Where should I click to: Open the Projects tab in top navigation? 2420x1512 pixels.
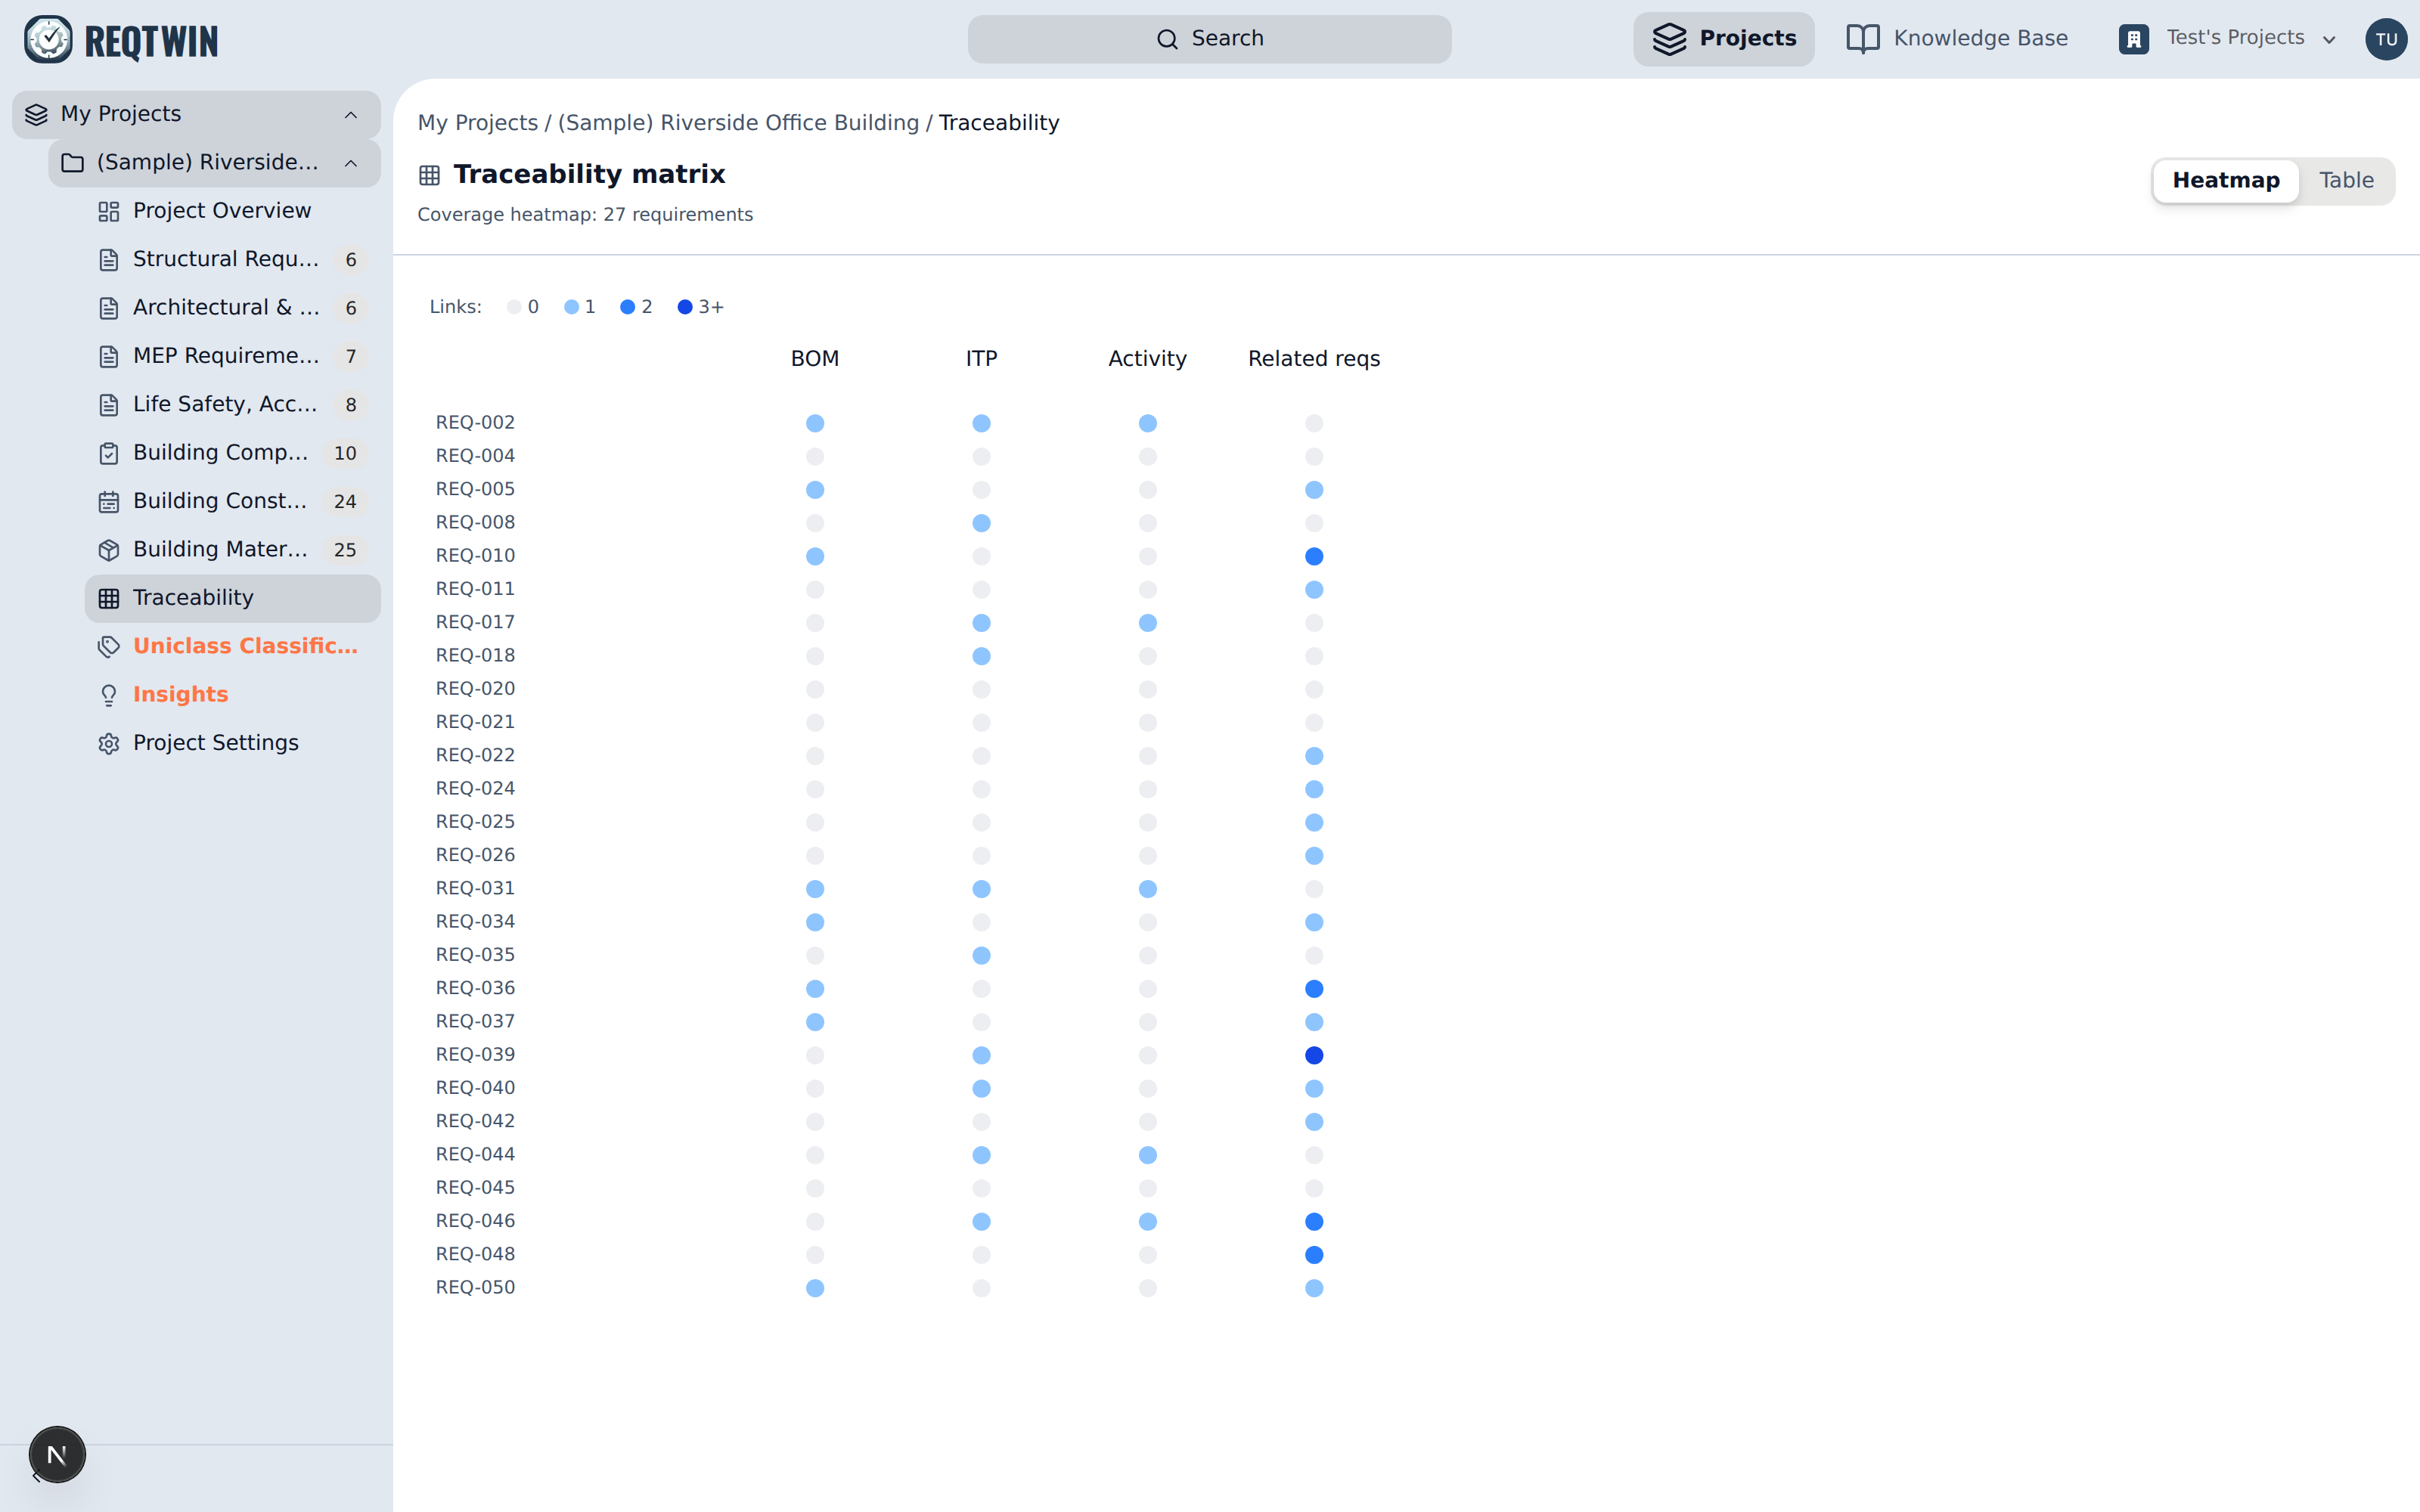pos(1724,39)
